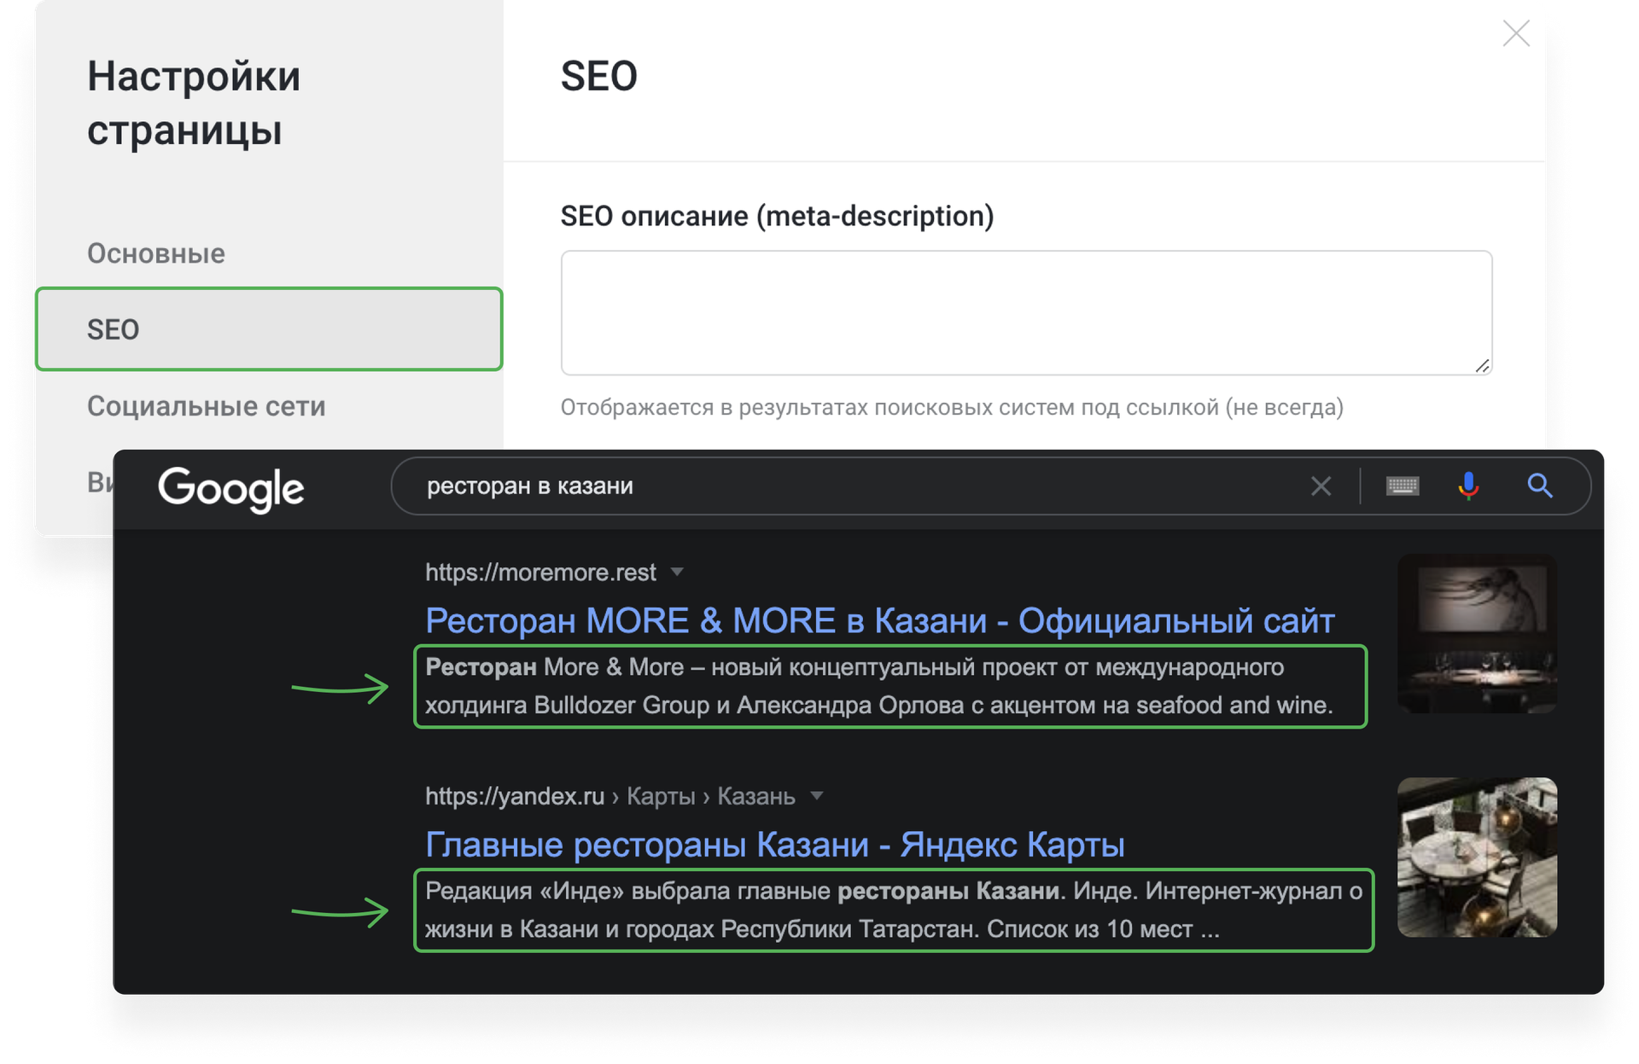Switch to the SEO tab

click(269, 329)
